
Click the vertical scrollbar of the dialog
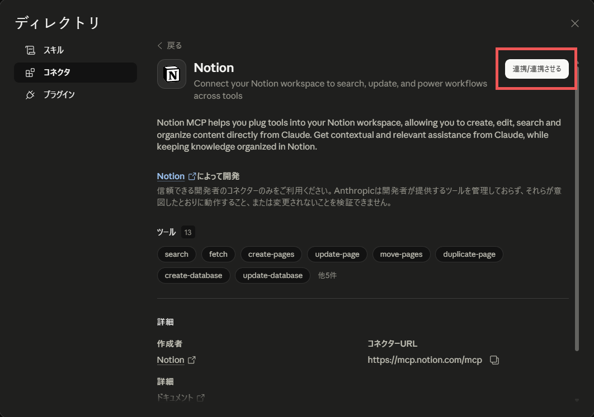[577, 212]
